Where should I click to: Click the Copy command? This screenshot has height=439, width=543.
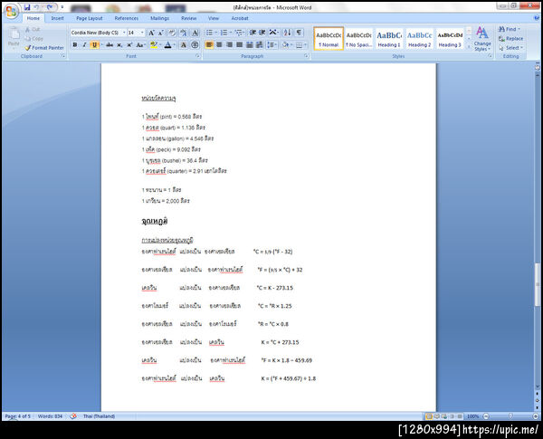coord(34,38)
